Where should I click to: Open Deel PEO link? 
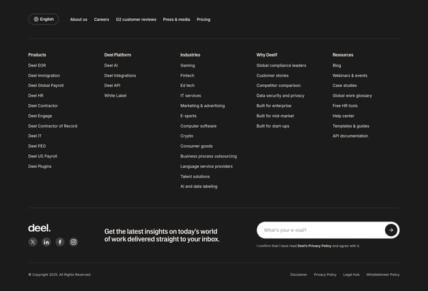pyautogui.click(x=37, y=146)
